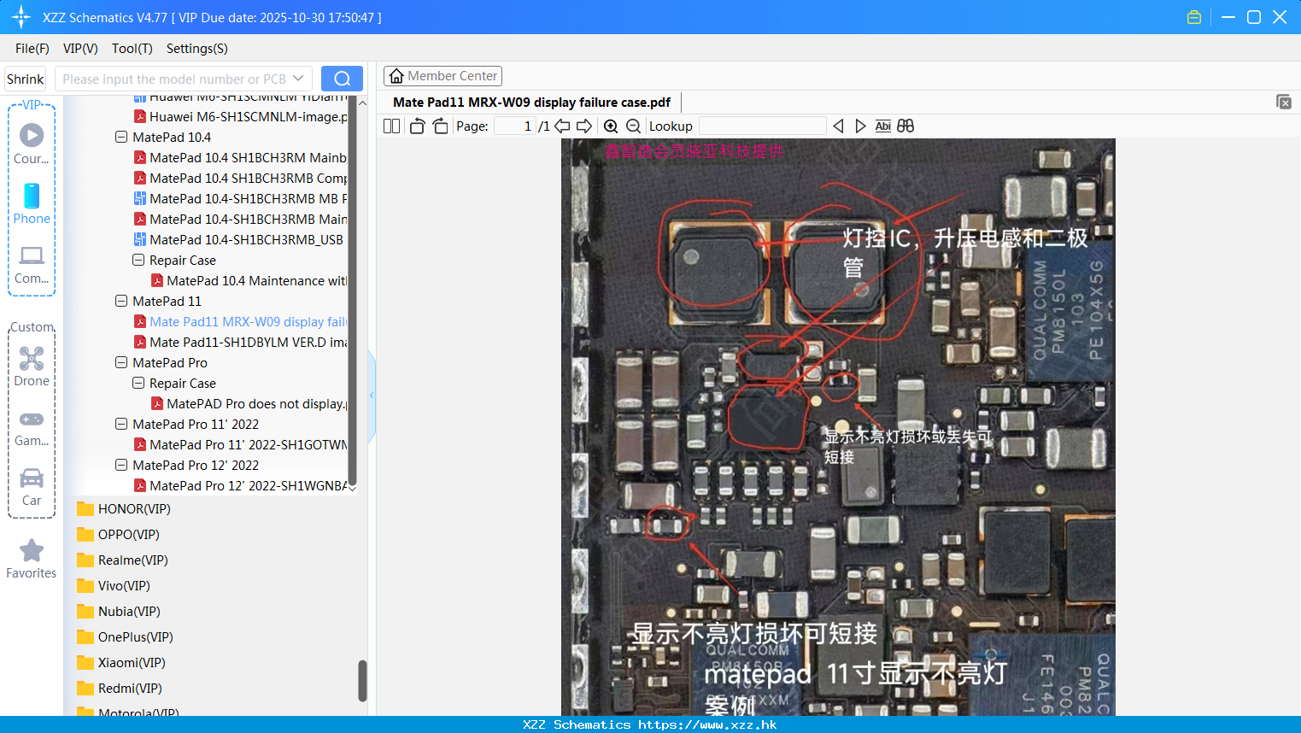
Task: Open the Realme(VIP) folder
Action: [x=122, y=560]
